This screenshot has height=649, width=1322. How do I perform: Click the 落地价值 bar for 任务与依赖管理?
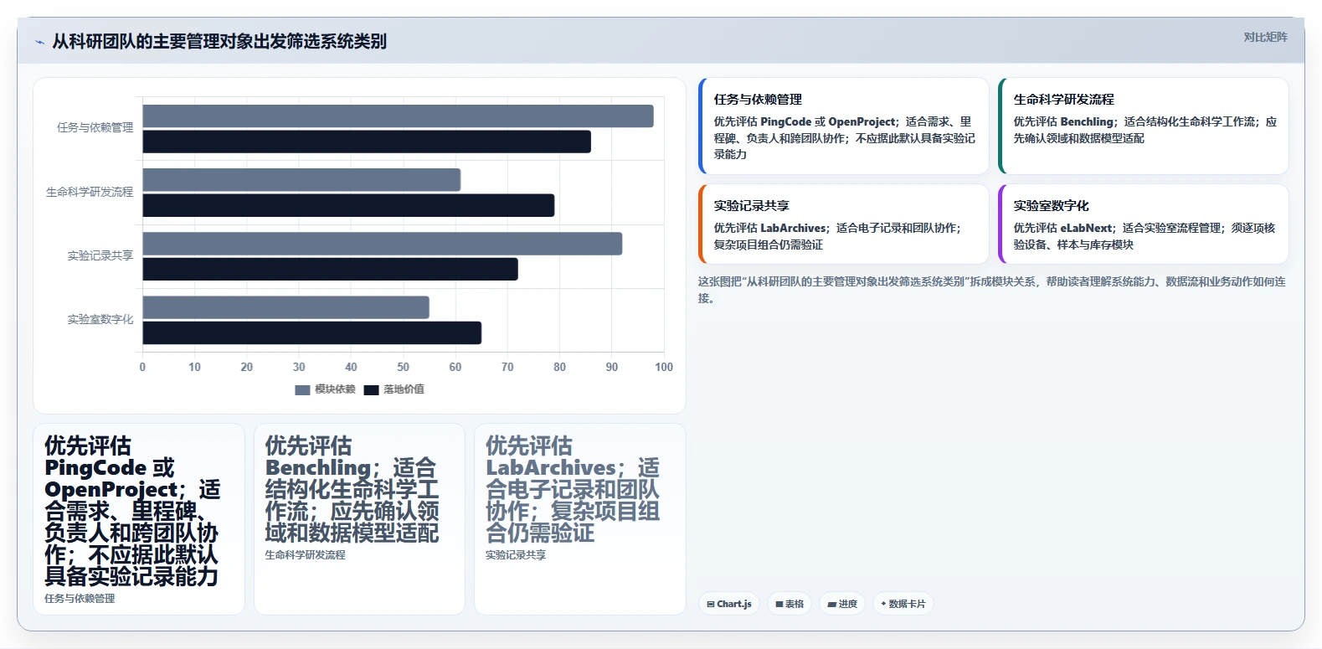tap(367, 142)
